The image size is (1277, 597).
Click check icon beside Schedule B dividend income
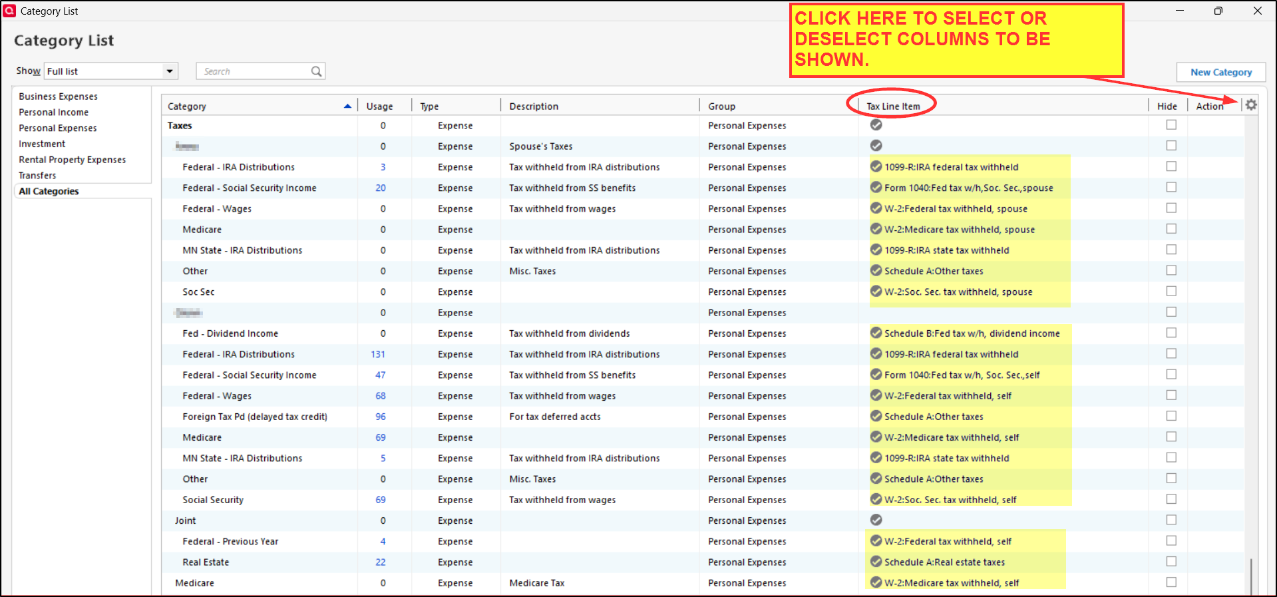(x=876, y=333)
